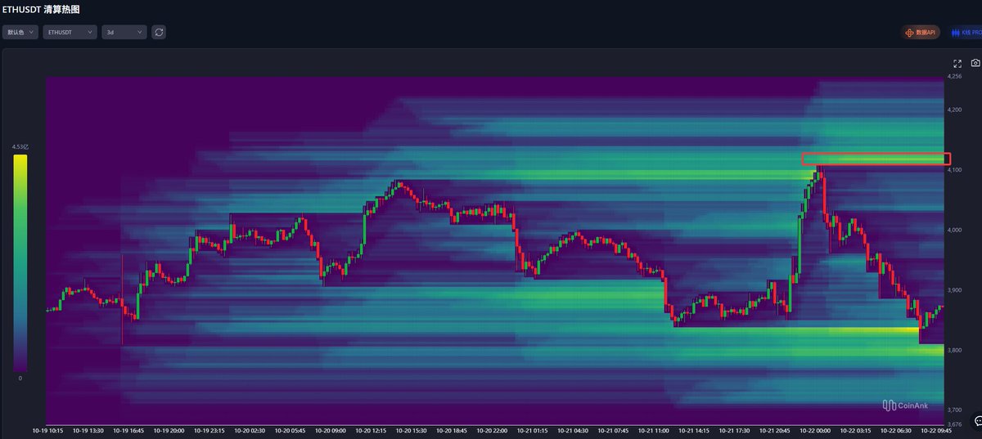Click the 4,000 price axis label
Screen dimensions: 982x439
(955, 230)
